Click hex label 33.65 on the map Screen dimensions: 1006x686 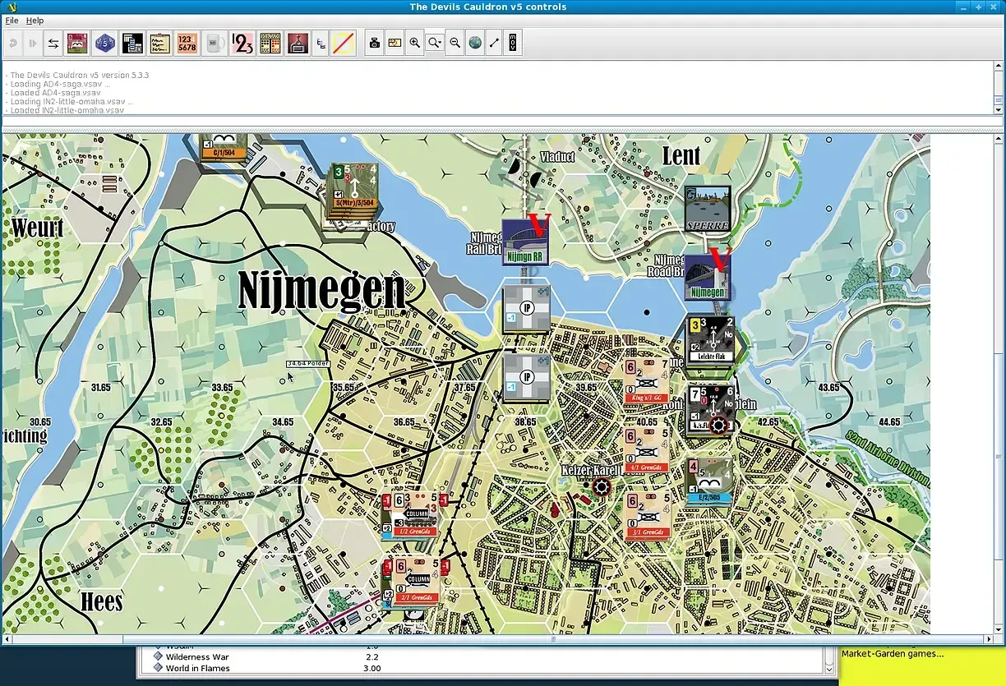pyautogui.click(x=223, y=387)
